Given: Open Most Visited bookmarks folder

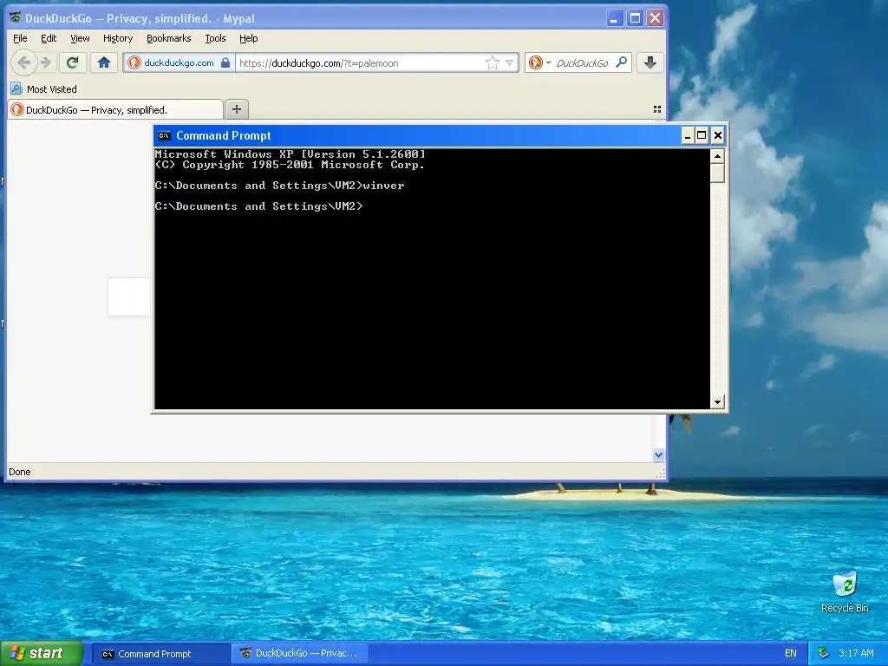Looking at the screenshot, I should tap(43, 89).
